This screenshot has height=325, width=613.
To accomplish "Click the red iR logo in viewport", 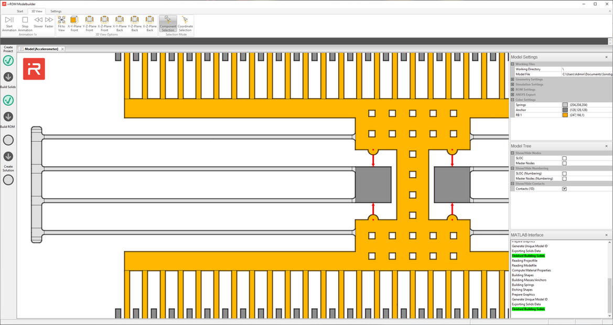I will (34, 69).
